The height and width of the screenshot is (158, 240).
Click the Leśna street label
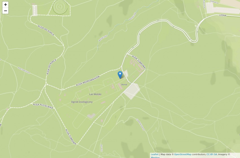(x=223, y=15)
